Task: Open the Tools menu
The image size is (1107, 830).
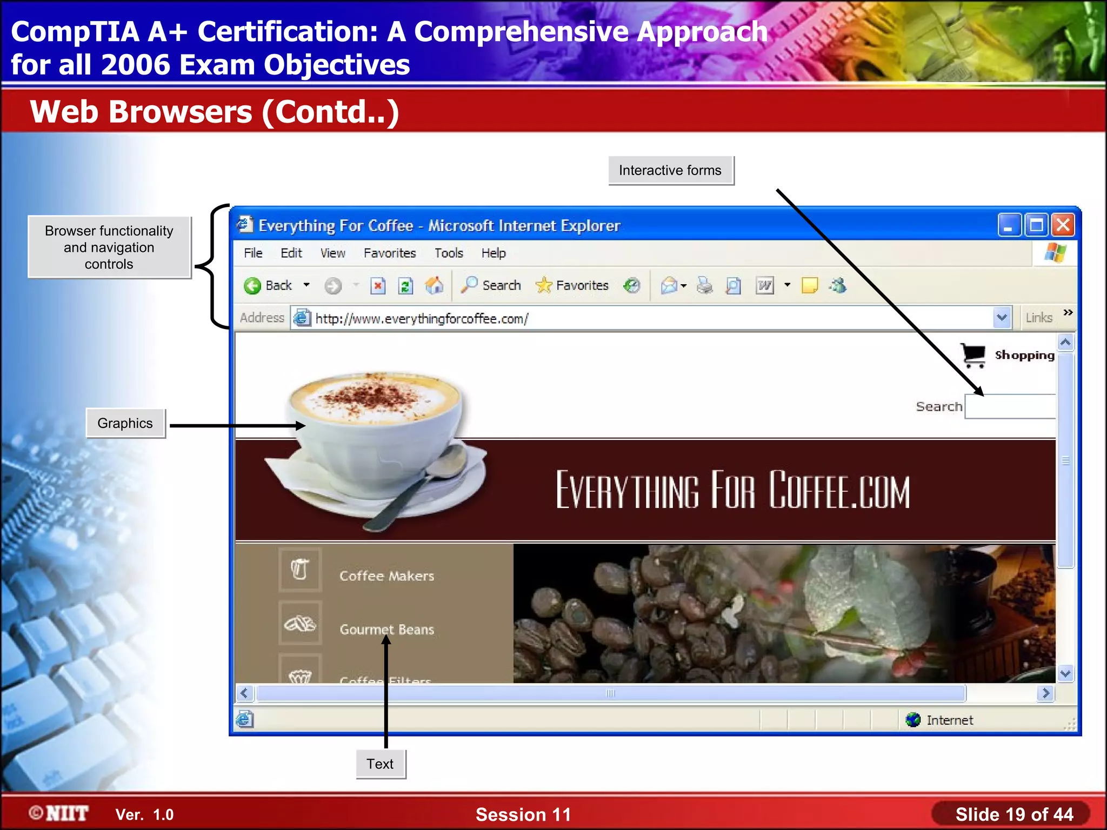Action: (x=449, y=253)
